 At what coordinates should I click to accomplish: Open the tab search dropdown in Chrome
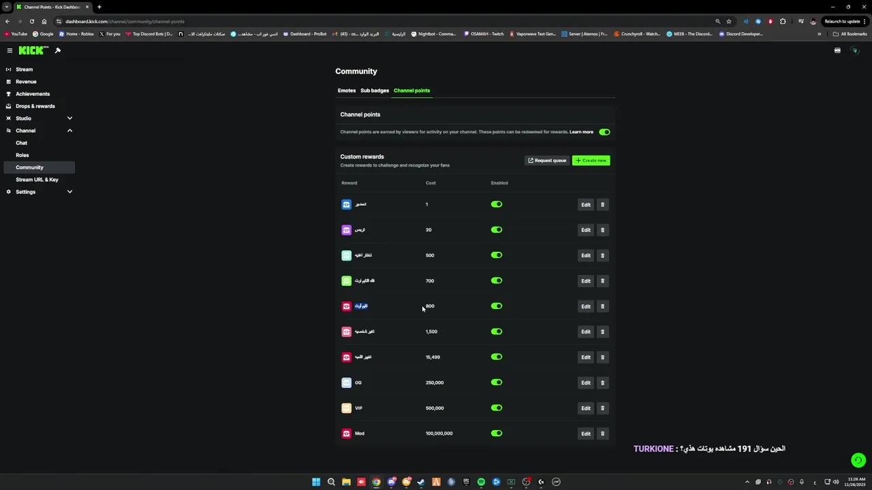(x=7, y=7)
